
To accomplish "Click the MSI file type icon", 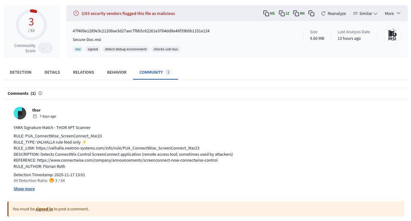I will [392, 35].
